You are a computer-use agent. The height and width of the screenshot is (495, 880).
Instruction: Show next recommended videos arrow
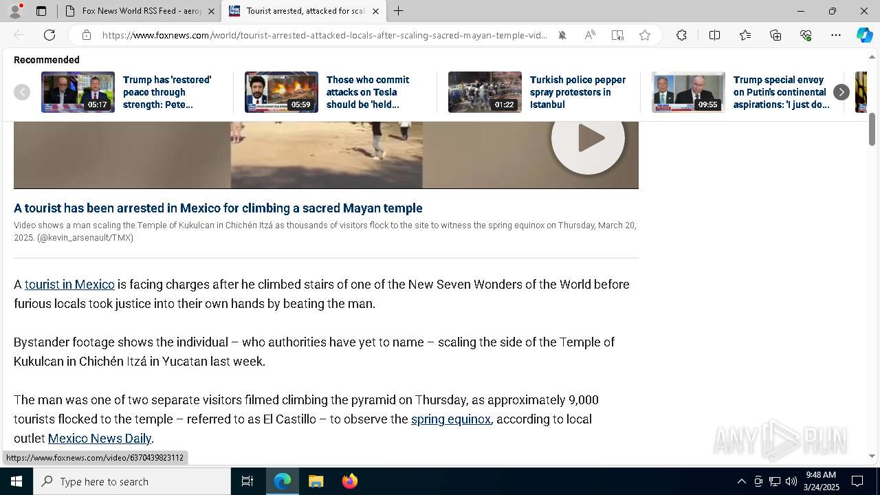841,92
